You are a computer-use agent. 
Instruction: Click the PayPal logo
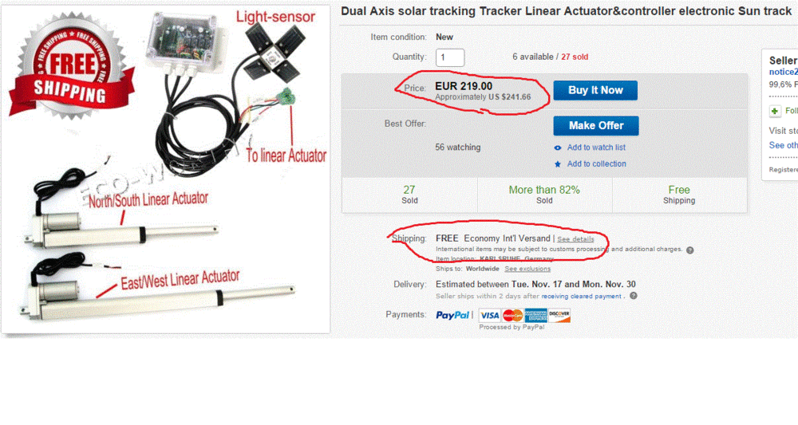click(452, 316)
